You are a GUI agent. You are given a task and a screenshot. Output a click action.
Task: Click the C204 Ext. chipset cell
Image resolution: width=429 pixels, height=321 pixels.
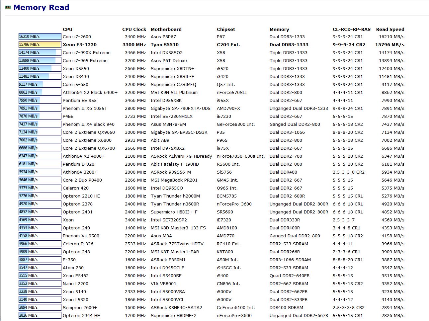(228, 45)
